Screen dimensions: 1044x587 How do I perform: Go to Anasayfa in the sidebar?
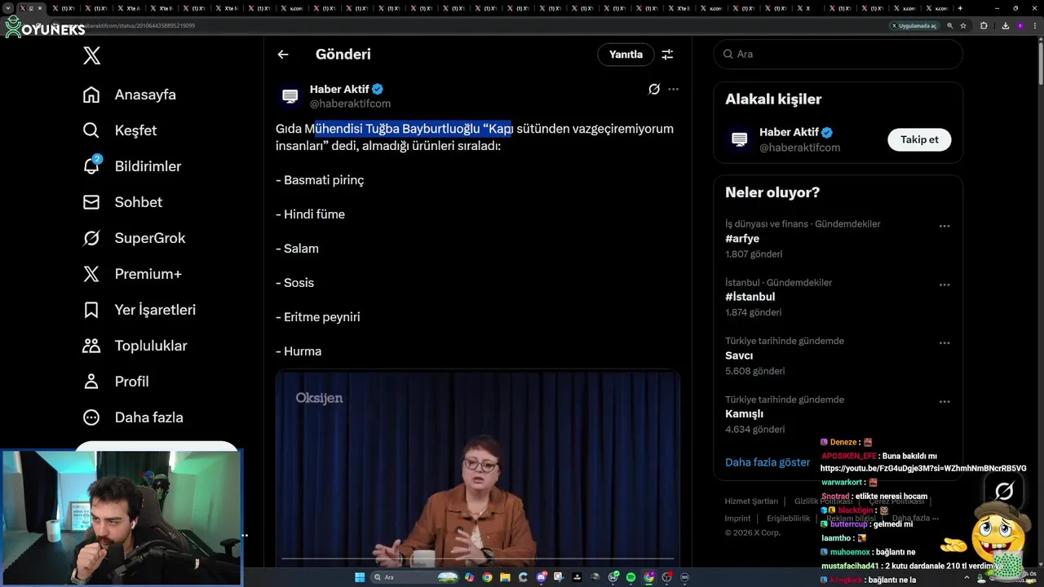pos(129,95)
